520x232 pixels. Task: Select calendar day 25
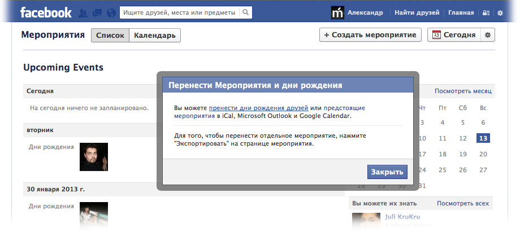coord(443,170)
